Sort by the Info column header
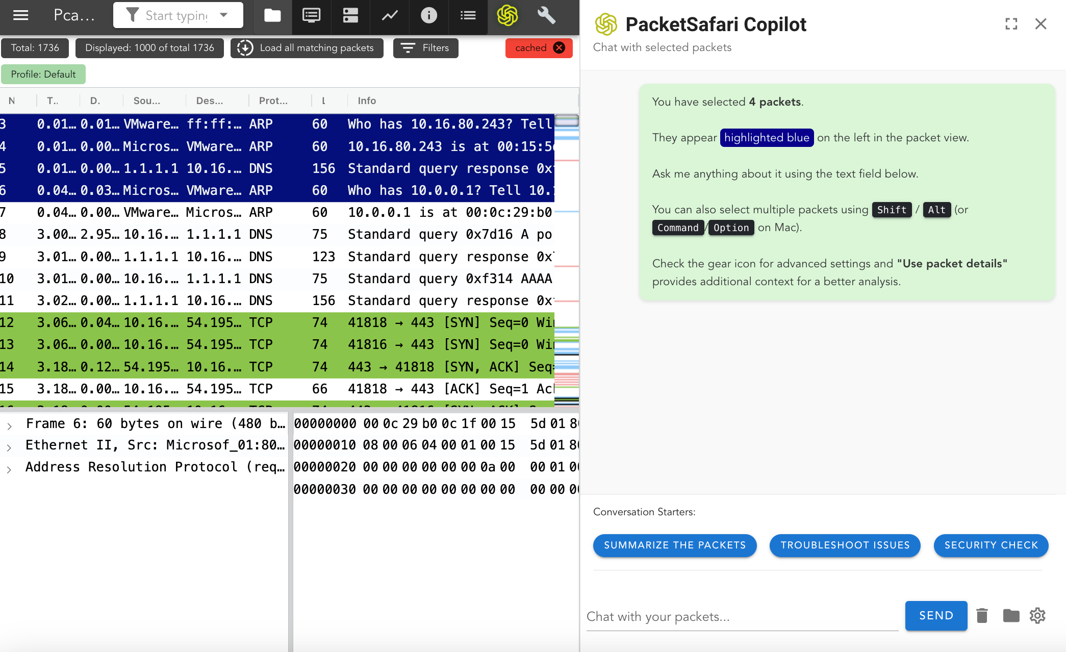 coord(367,101)
